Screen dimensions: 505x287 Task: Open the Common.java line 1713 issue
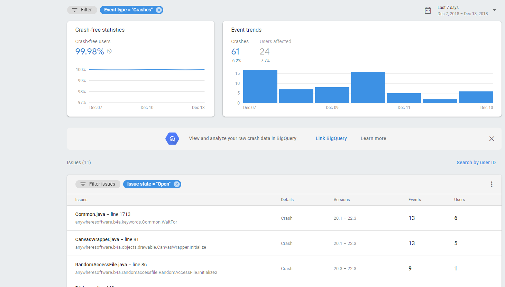pyautogui.click(x=103, y=214)
